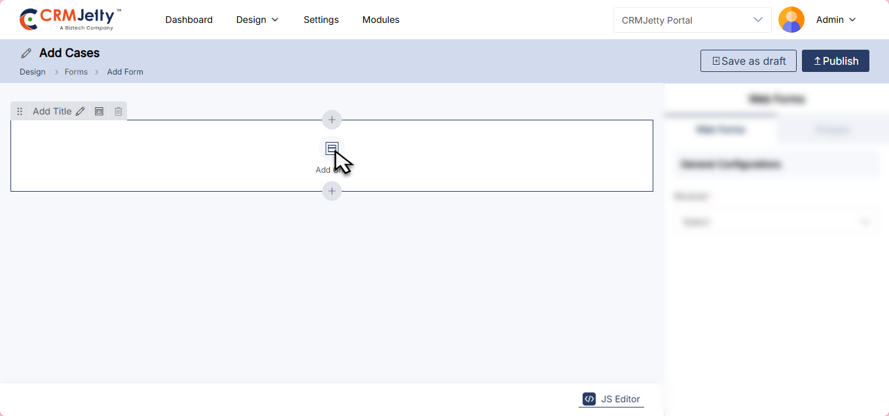Open the section layout settings icon
Viewport: 889px width, 416px height.
tap(99, 112)
